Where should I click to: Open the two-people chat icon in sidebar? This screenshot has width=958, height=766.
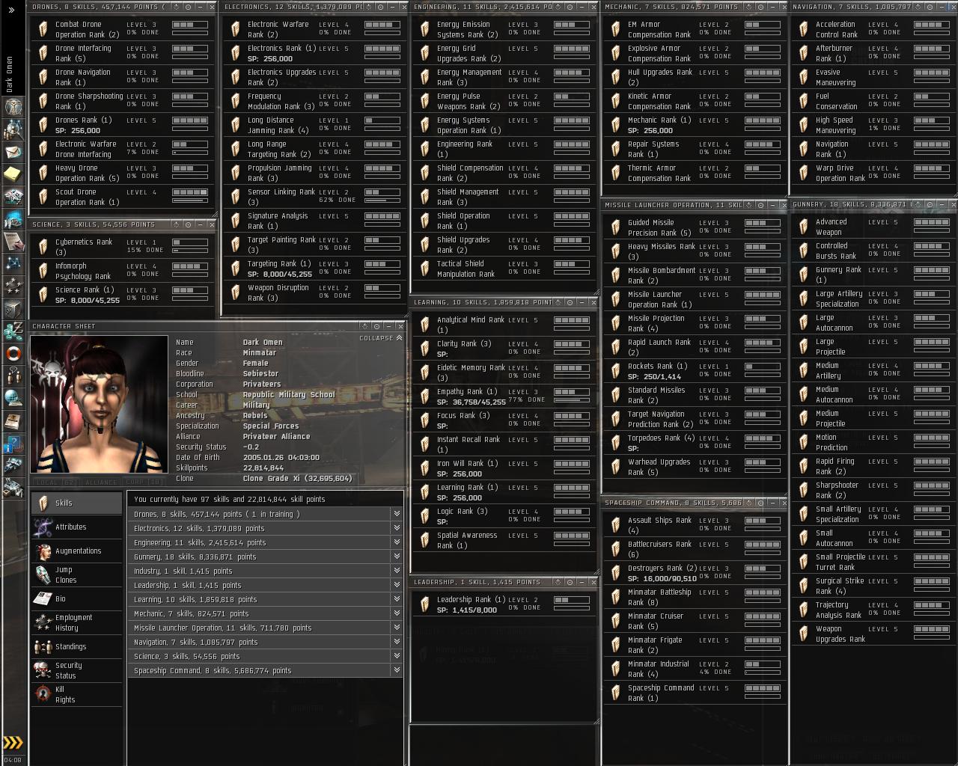click(x=13, y=375)
